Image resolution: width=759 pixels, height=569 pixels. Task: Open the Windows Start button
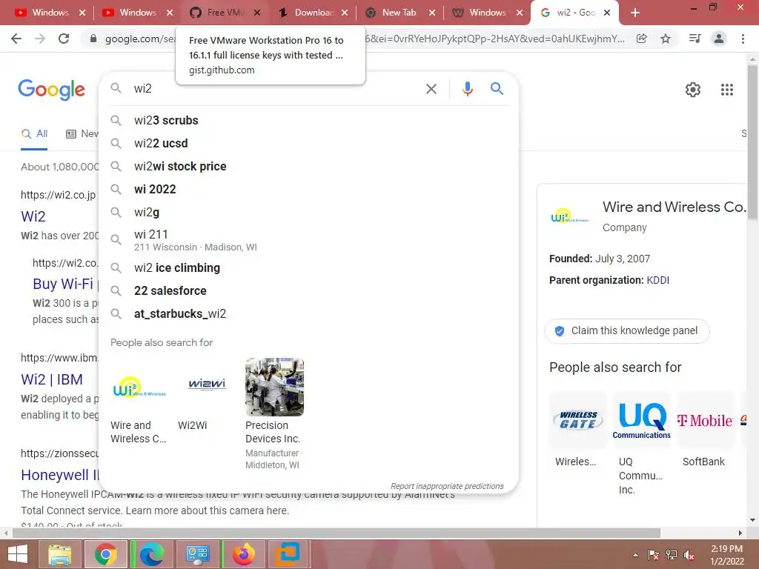point(18,554)
